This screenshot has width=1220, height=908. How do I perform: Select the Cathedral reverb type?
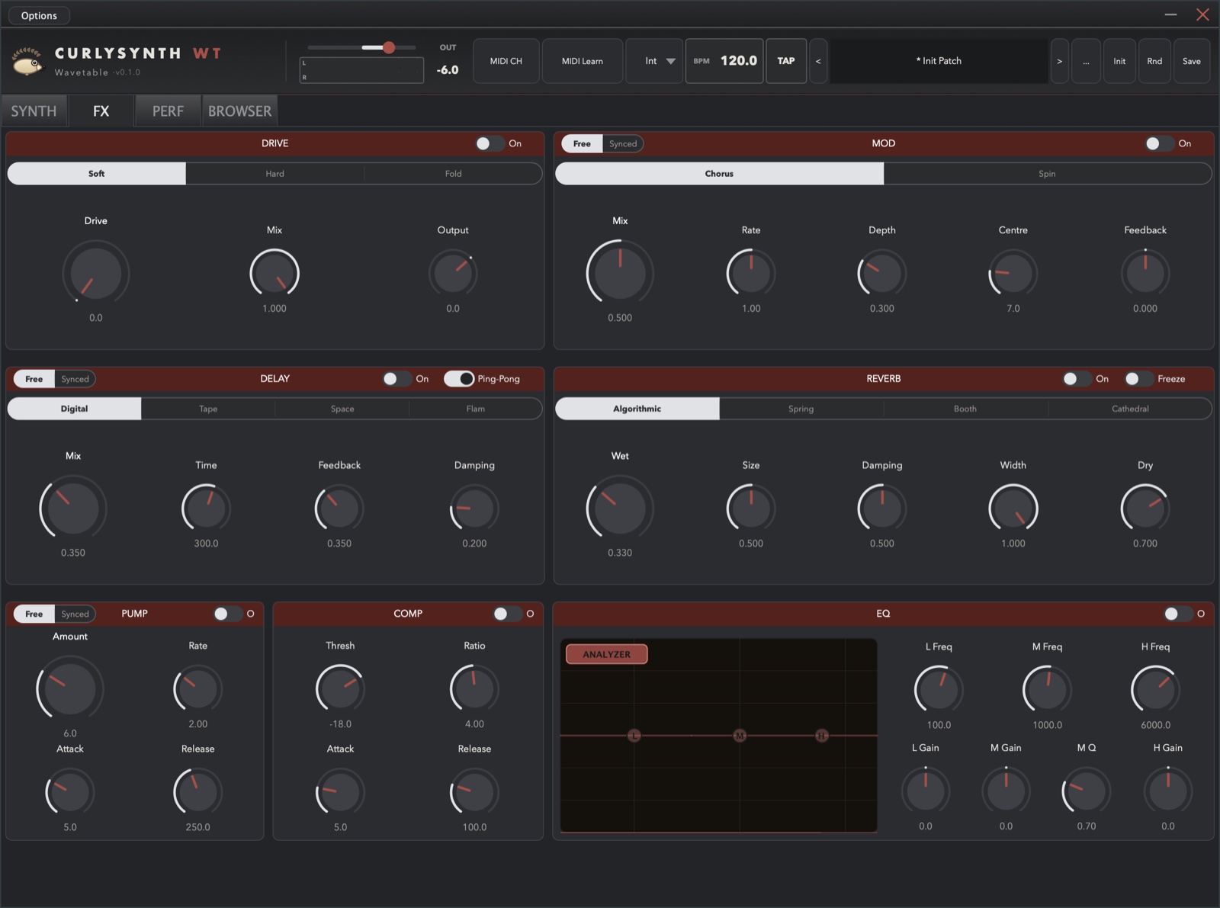(1130, 409)
